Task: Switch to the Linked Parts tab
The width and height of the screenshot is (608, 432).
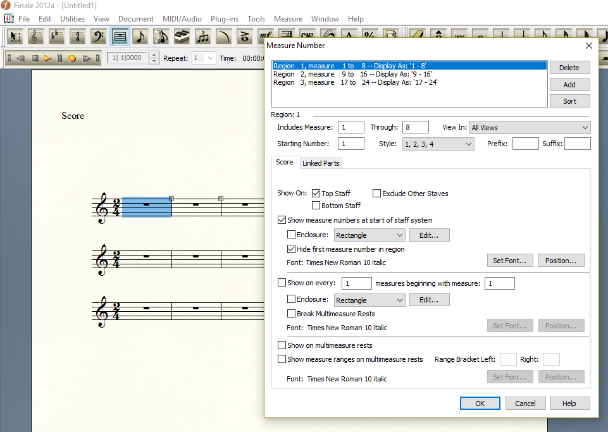Action: 321,163
